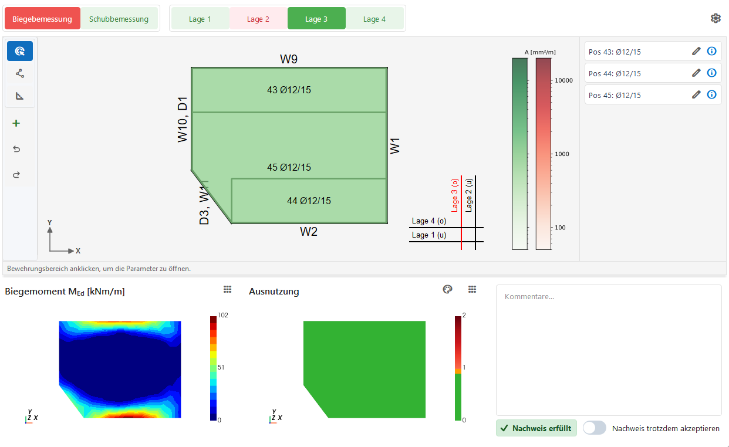Switch to Schubbemessung mode
The image size is (729, 447).
pyautogui.click(x=119, y=19)
